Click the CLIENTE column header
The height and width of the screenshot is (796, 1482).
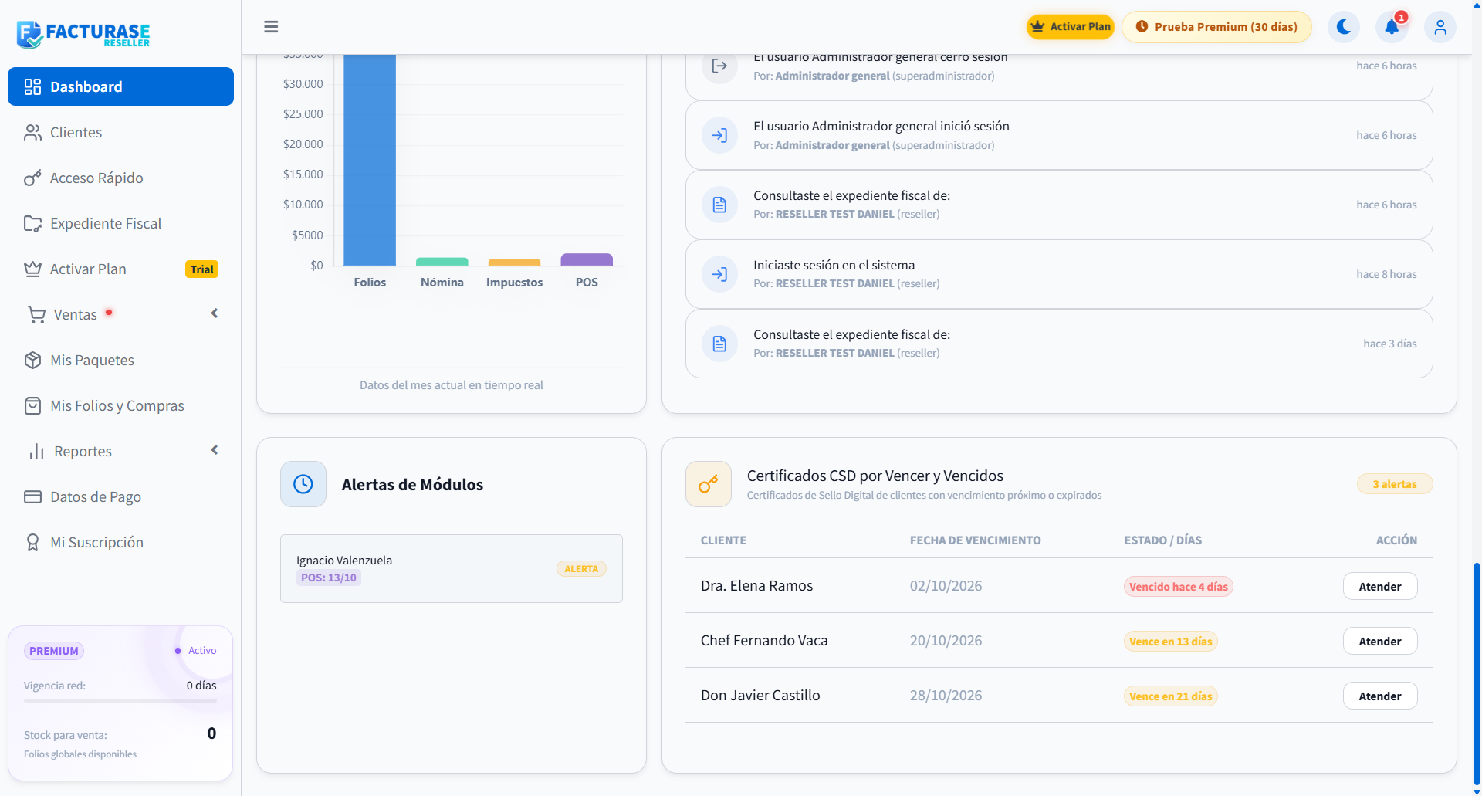coord(723,540)
